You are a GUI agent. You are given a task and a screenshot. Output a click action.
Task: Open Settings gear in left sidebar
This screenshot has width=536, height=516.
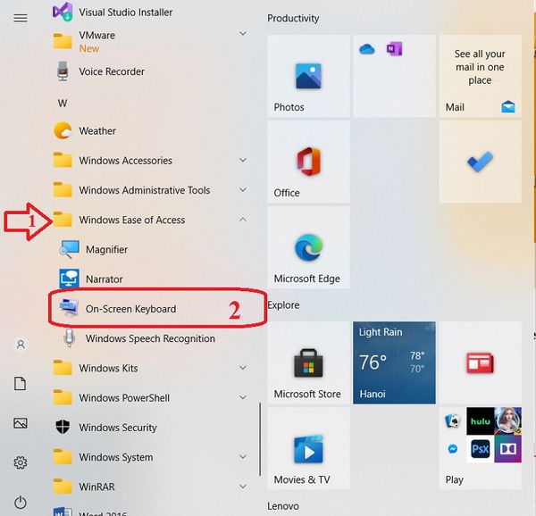click(x=21, y=462)
